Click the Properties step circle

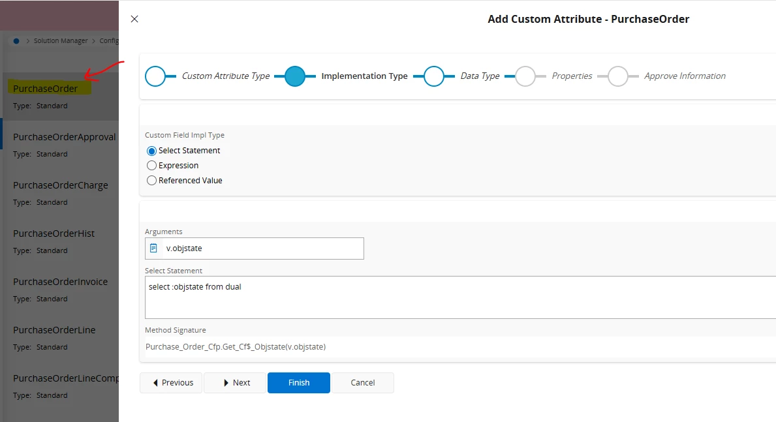(x=525, y=76)
